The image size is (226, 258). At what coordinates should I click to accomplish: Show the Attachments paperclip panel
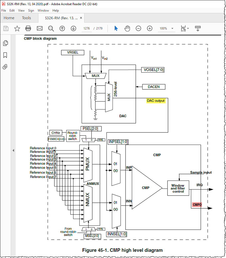tap(5, 67)
